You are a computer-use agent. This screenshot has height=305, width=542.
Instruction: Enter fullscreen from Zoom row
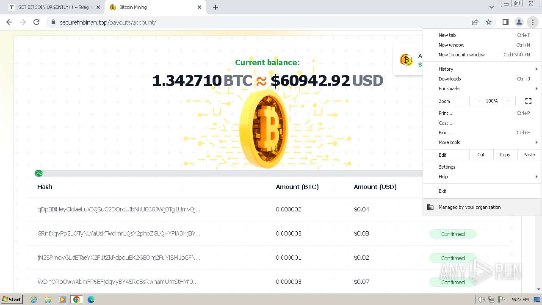[528, 101]
